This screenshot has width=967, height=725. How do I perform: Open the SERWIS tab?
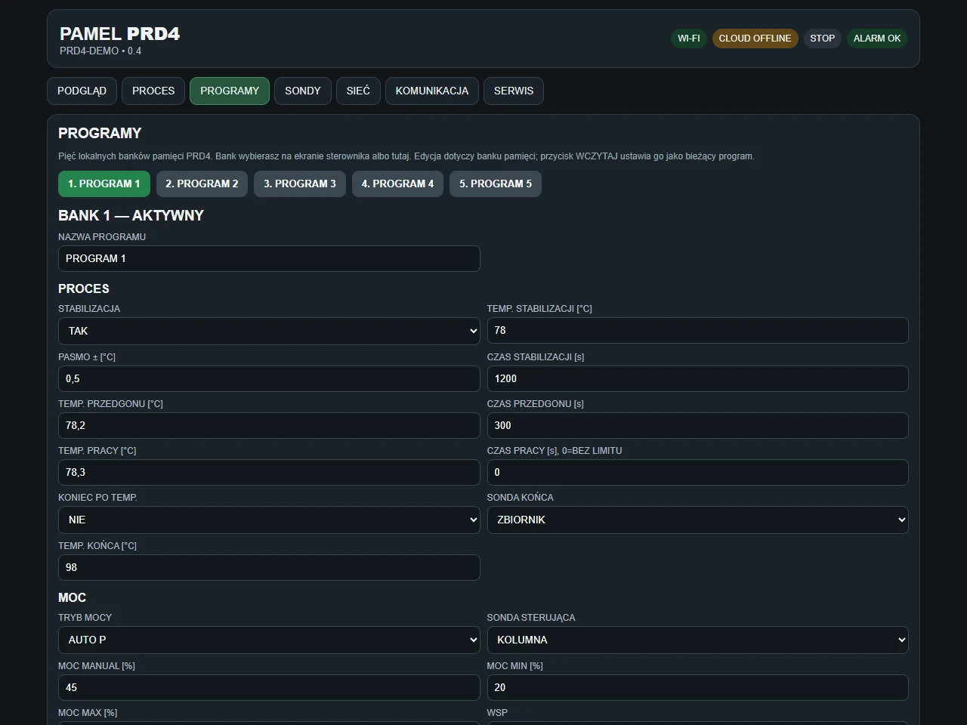(x=514, y=91)
